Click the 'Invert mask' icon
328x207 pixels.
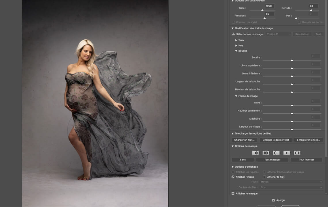(x=297, y=153)
